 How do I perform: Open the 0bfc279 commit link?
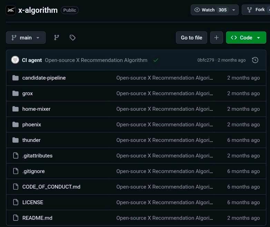click(x=205, y=60)
